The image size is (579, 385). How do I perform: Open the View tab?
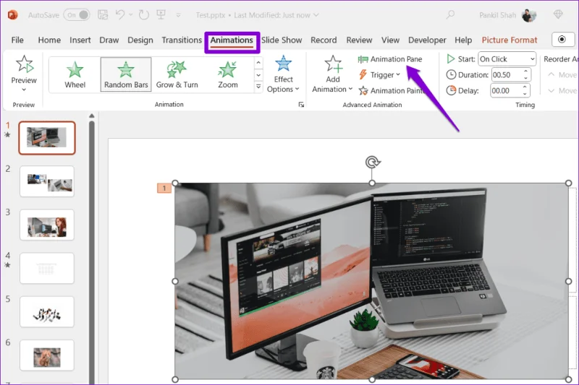tap(390, 40)
